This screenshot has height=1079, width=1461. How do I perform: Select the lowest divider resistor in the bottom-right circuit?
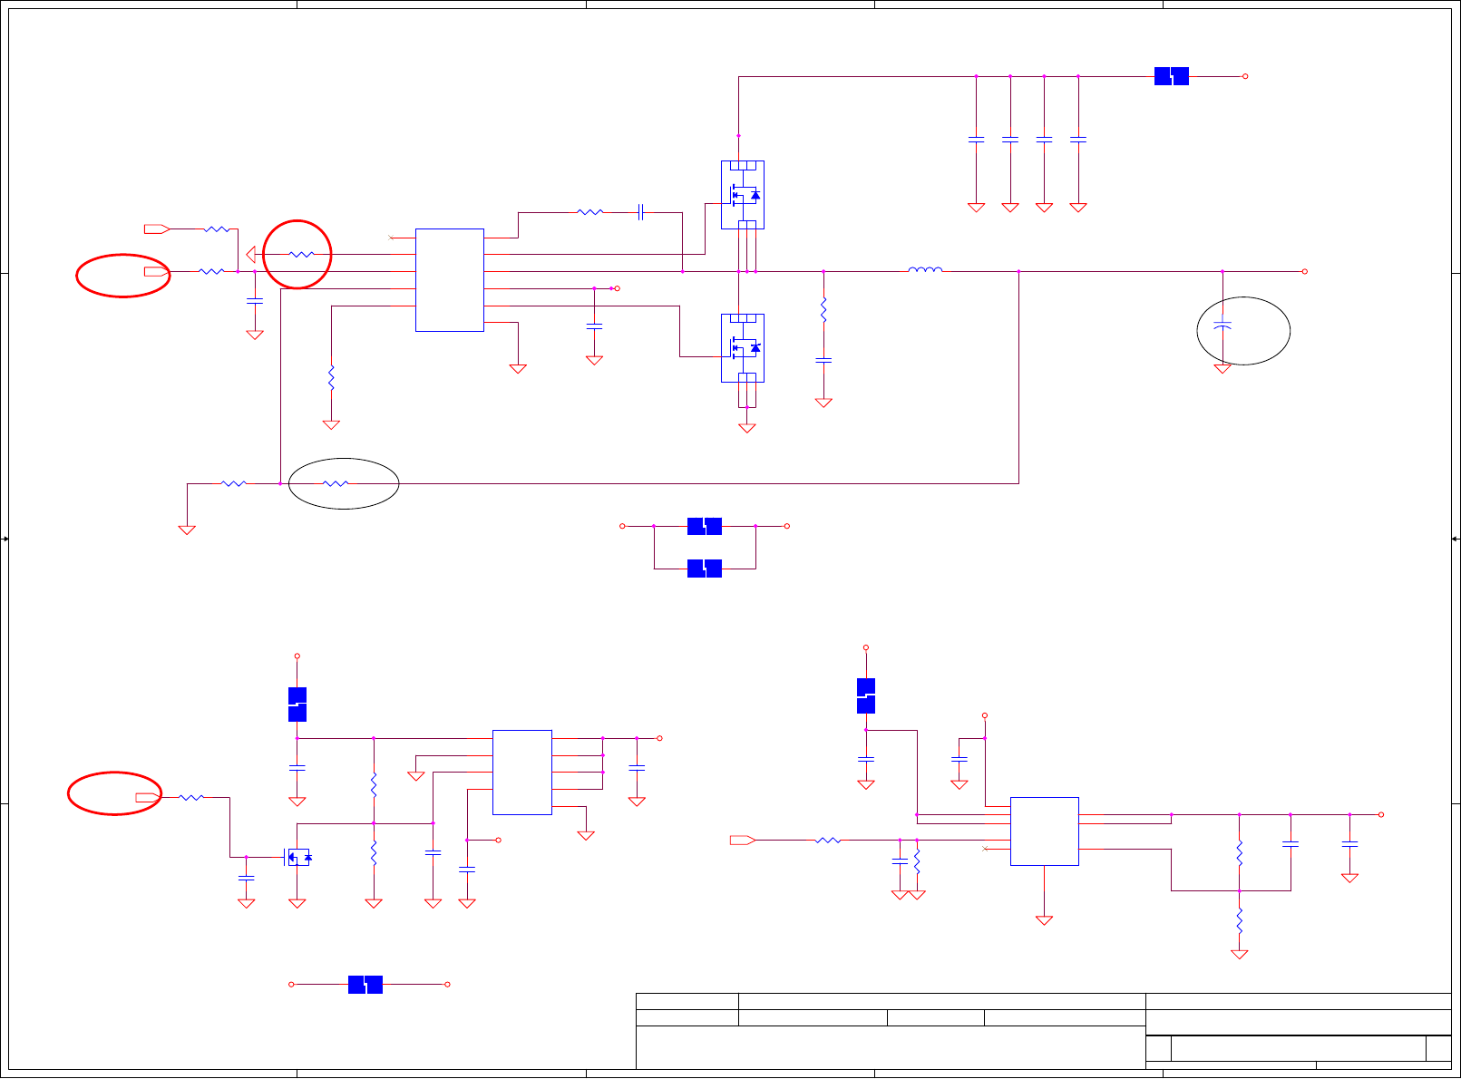[x=1240, y=921]
